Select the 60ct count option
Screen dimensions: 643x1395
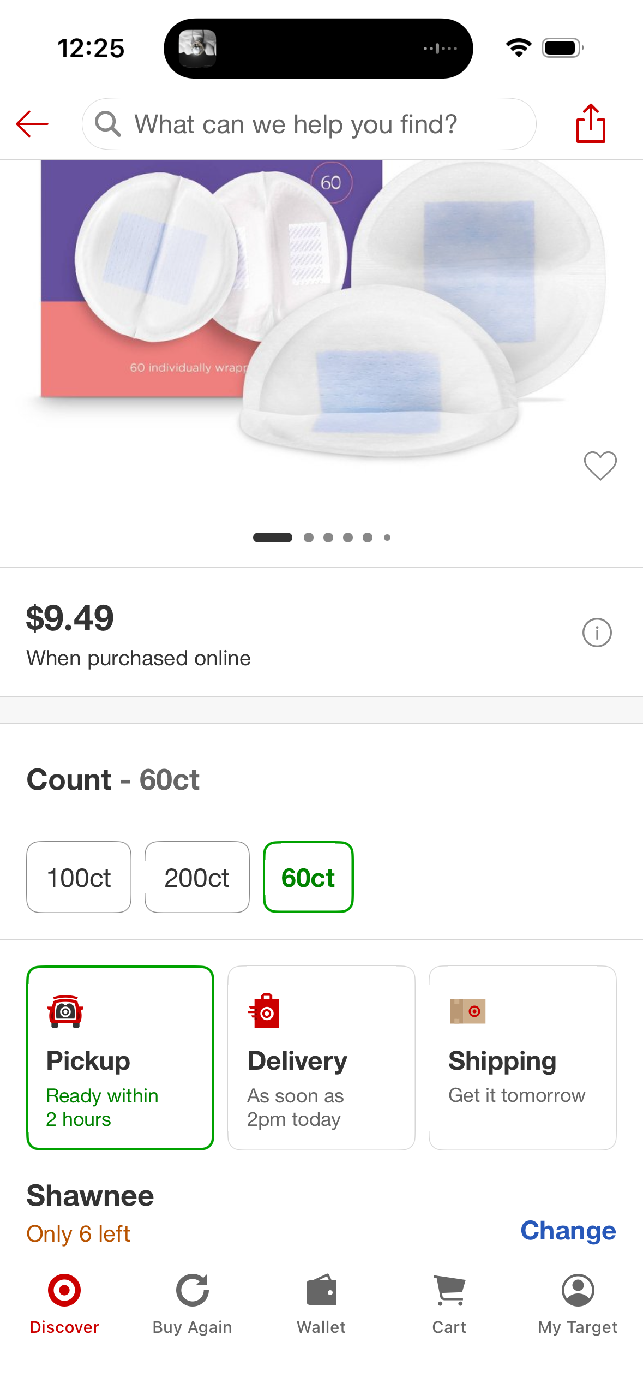(308, 877)
